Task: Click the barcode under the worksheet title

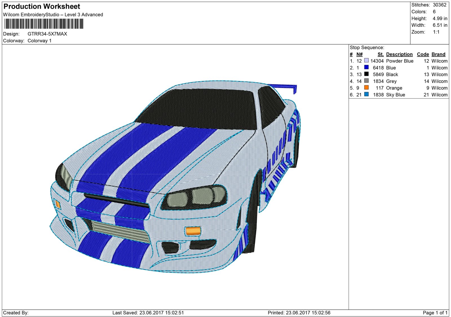Action: coord(44,24)
